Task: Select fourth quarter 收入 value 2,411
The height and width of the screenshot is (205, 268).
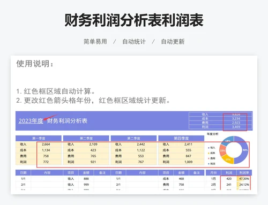Action: 188,144
